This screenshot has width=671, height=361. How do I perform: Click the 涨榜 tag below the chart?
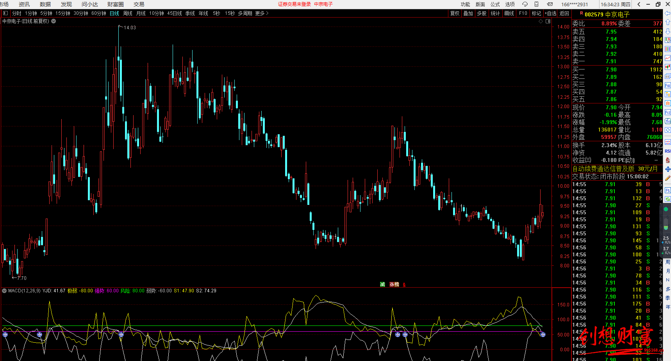pyautogui.click(x=394, y=285)
